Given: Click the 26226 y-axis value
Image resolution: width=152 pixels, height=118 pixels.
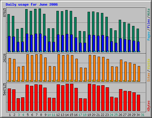Looking at the screenshot, I should (4, 58).
